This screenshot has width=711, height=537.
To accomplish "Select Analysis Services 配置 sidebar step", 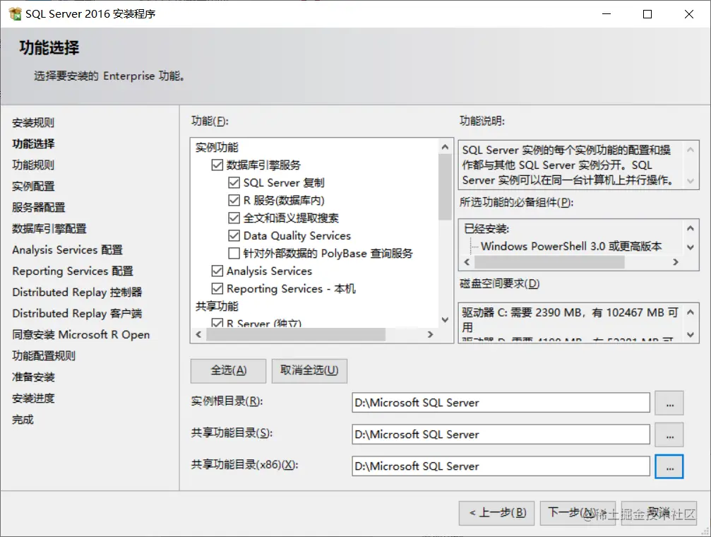I will (x=67, y=249).
